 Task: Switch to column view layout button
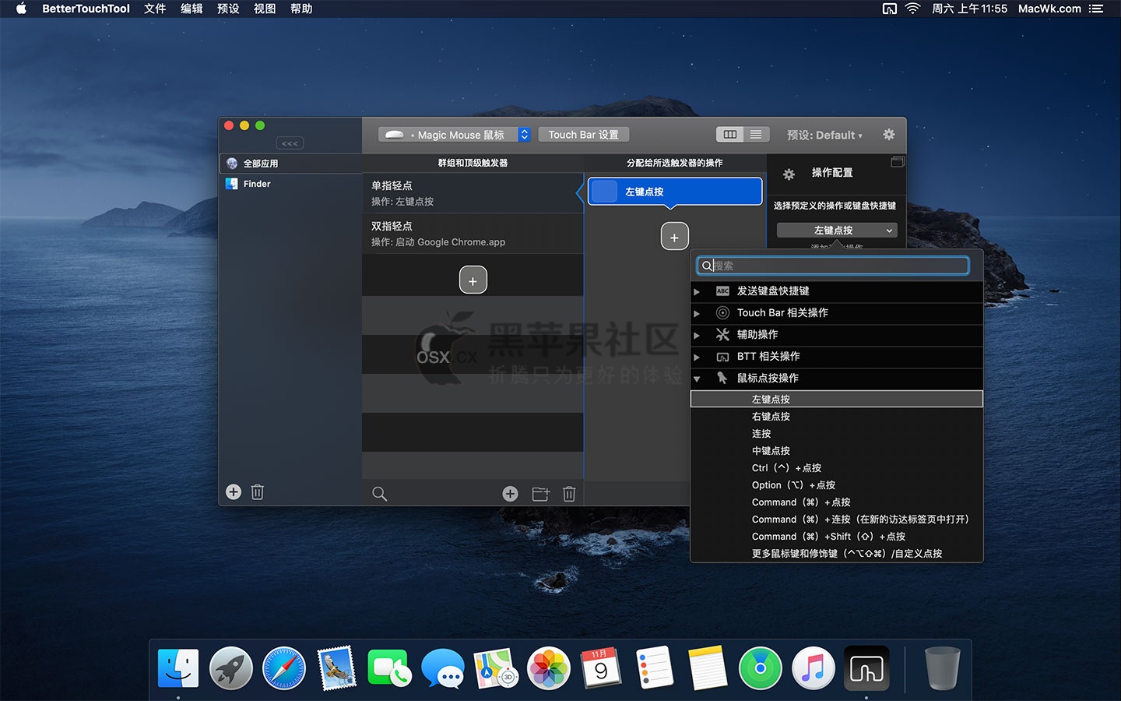click(730, 135)
